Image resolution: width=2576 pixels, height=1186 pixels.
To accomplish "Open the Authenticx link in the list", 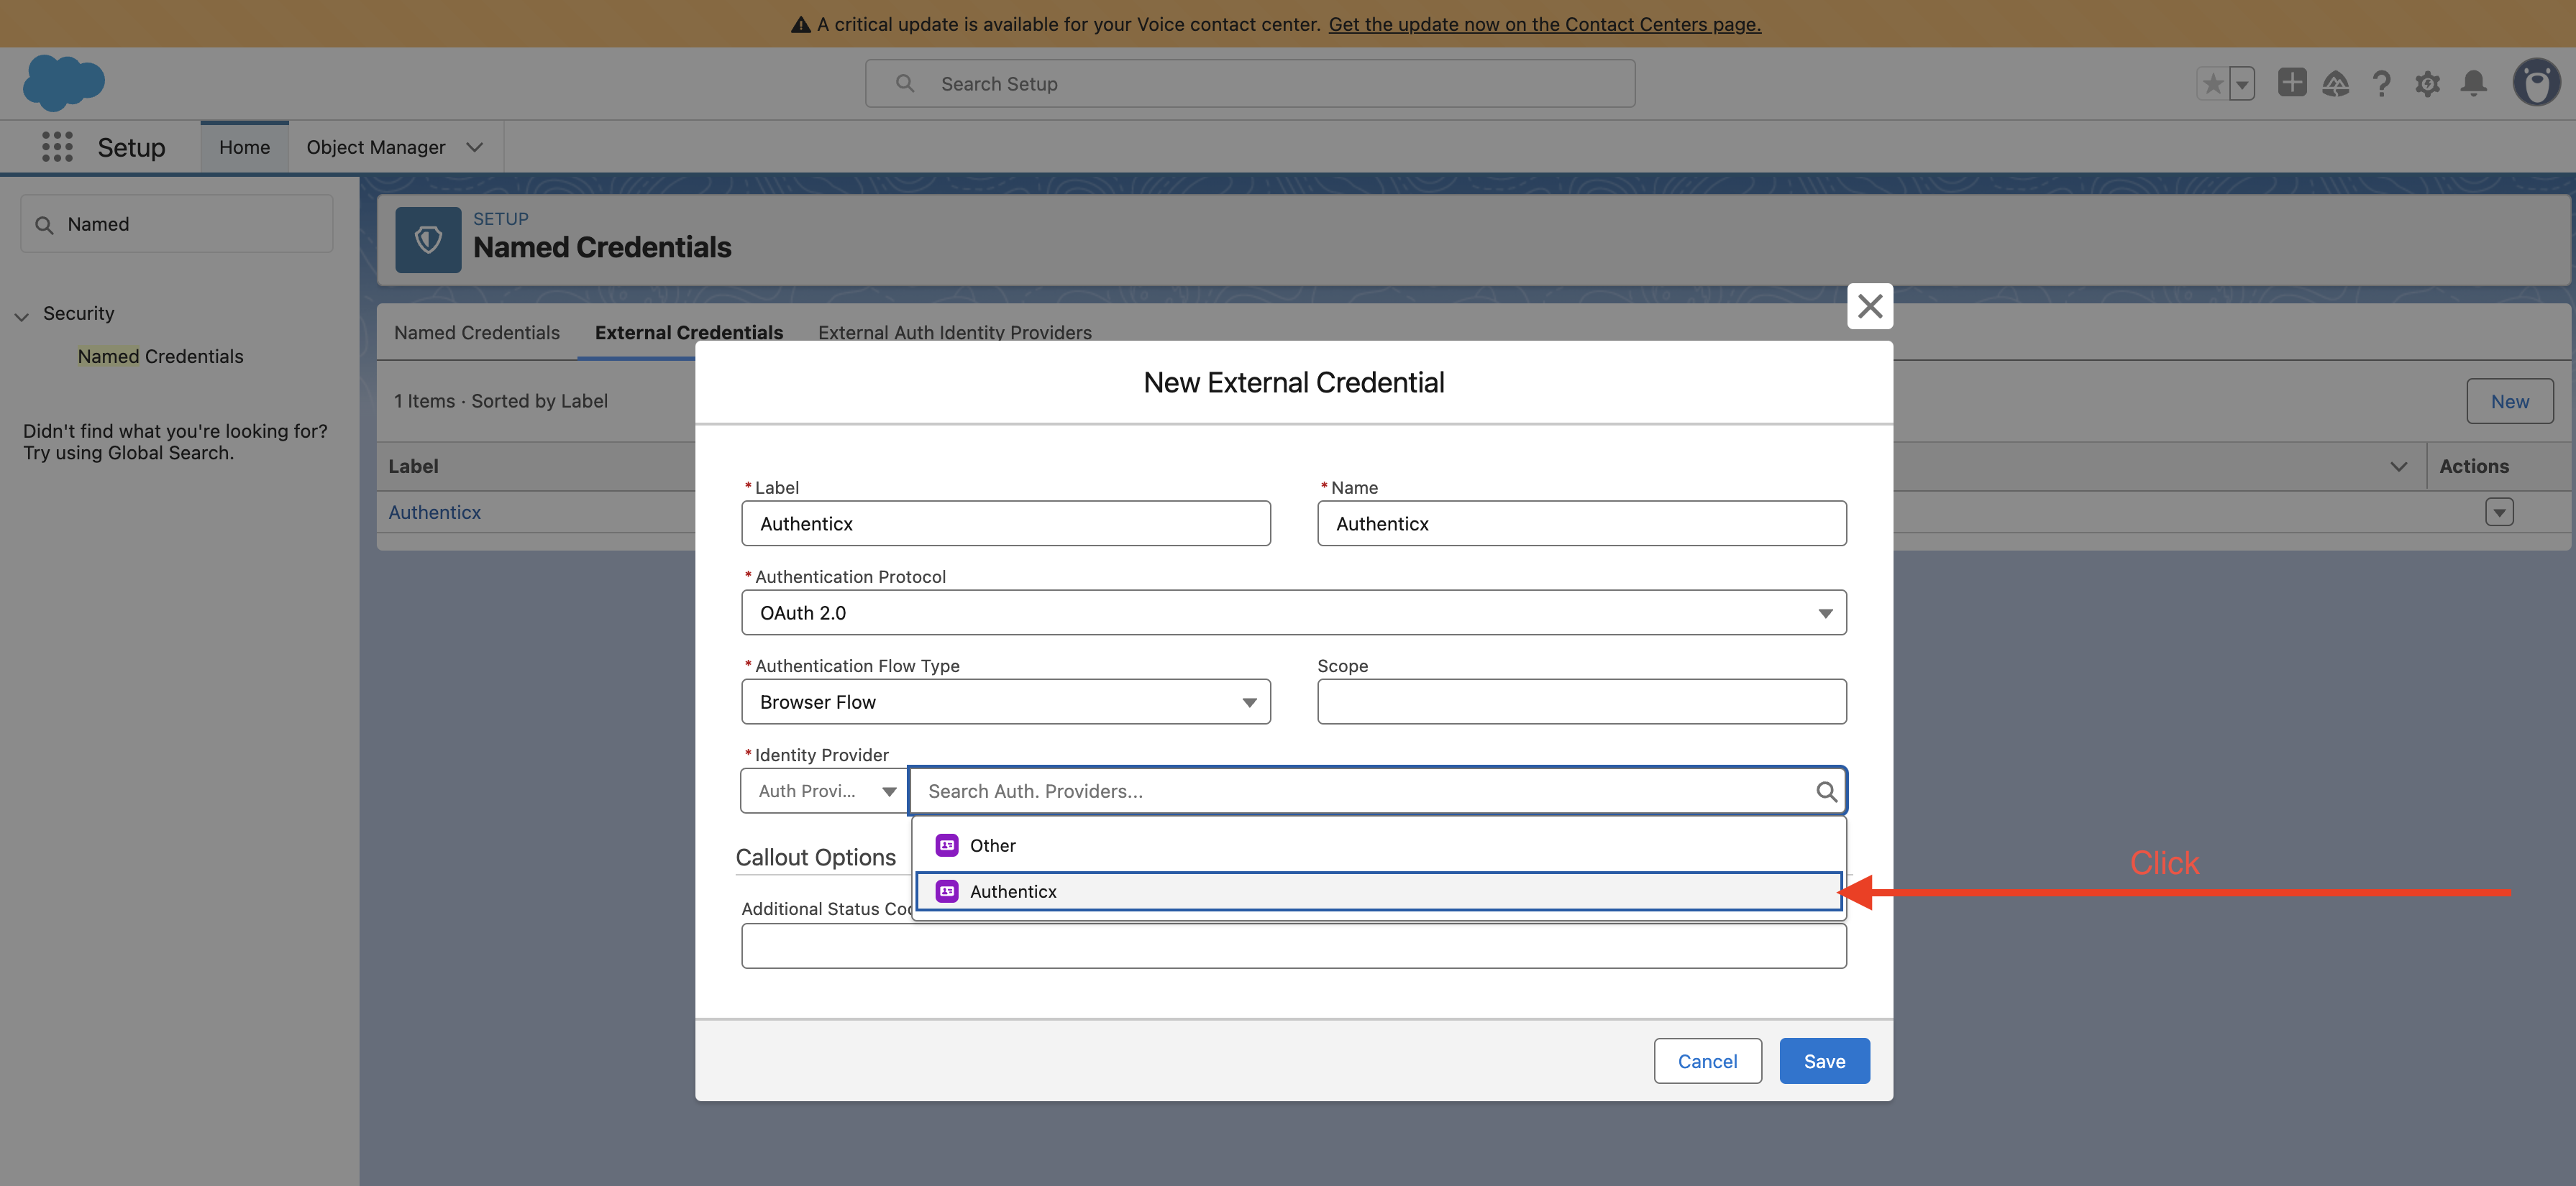I will point(435,512).
